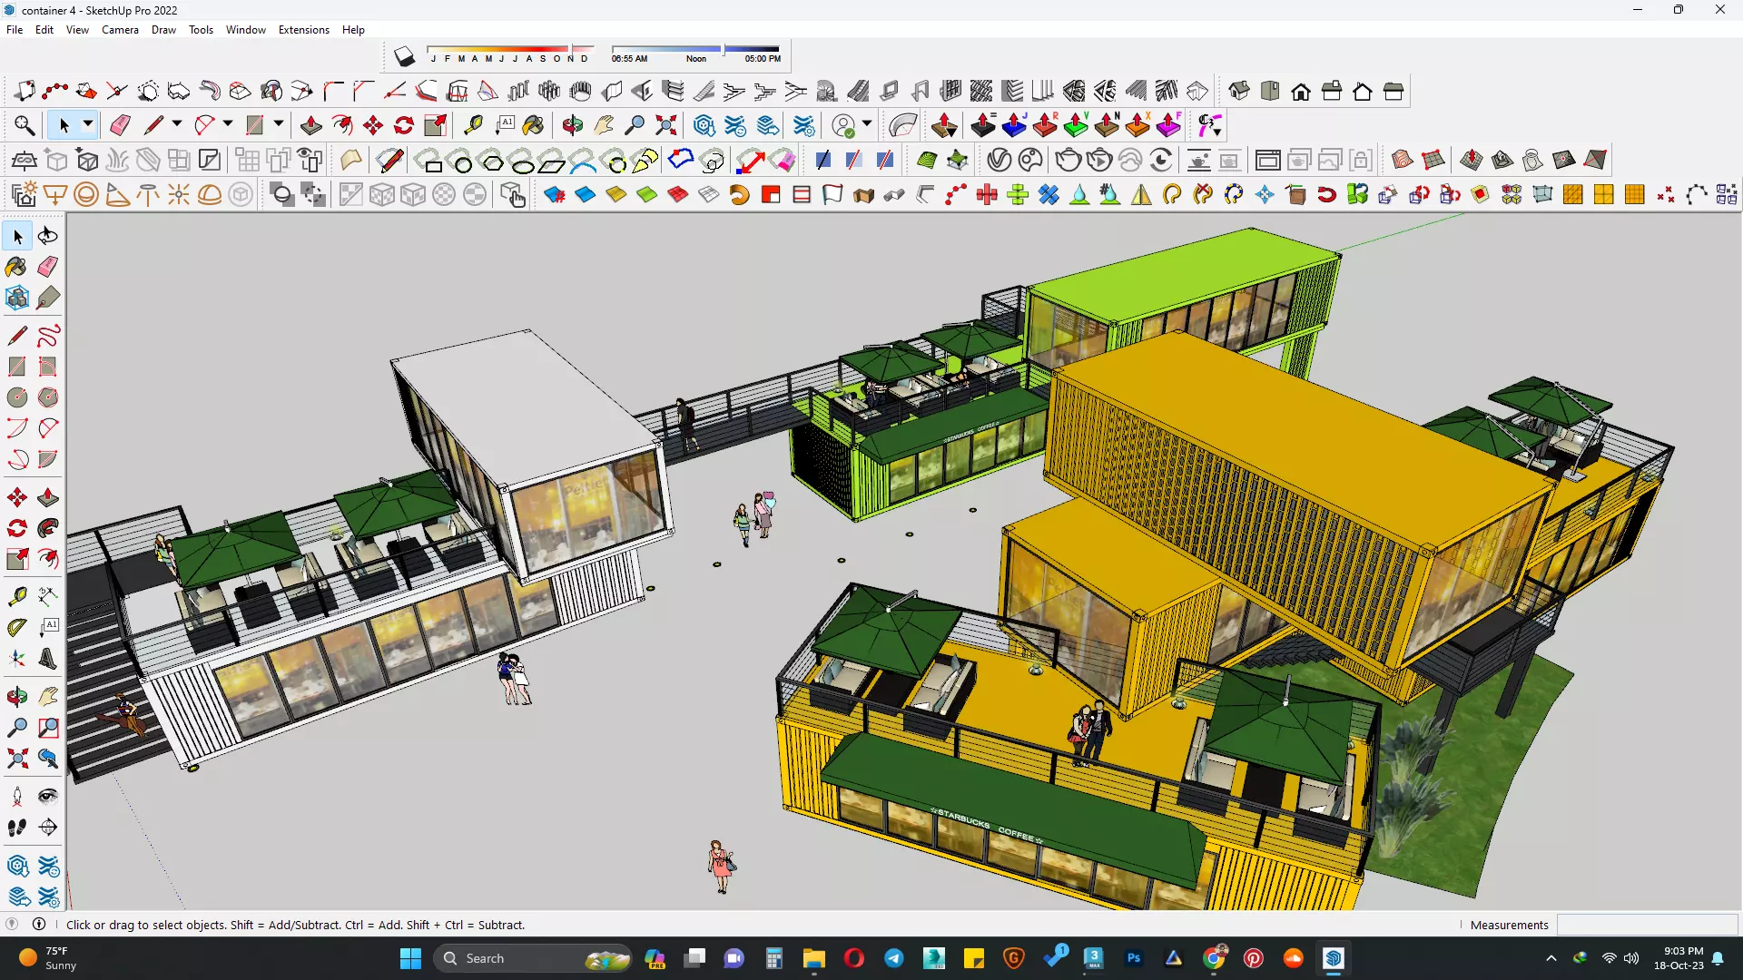The image size is (1743, 980).
Task: Click the Measurements input box
Action: pyautogui.click(x=1646, y=925)
